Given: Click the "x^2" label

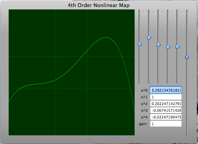Looking at the screenshot, I should pos(144,104).
